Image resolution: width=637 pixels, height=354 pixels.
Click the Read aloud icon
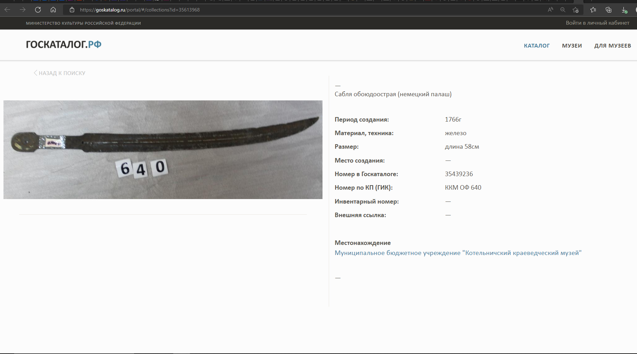click(x=550, y=10)
